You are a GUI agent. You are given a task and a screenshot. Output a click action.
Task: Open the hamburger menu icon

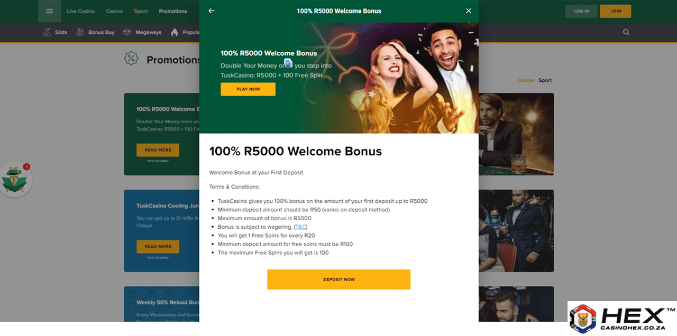point(50,11)
